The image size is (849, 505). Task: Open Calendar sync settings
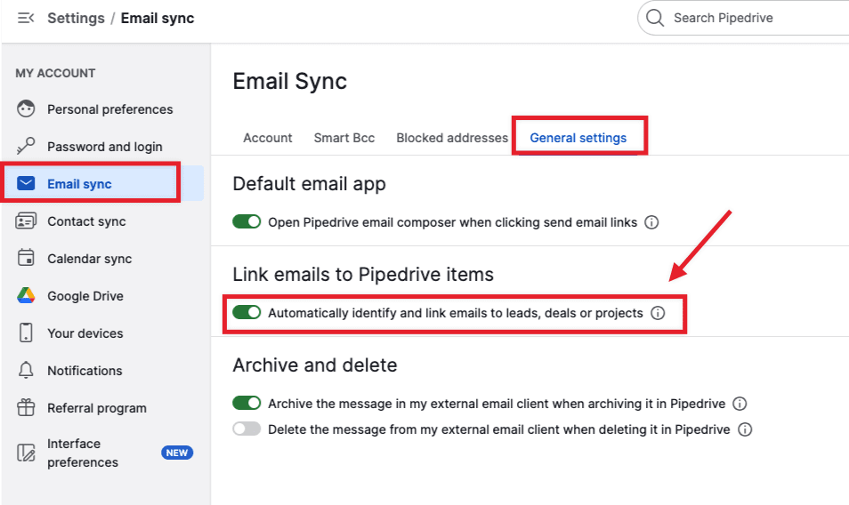click(x=89, y=259)
